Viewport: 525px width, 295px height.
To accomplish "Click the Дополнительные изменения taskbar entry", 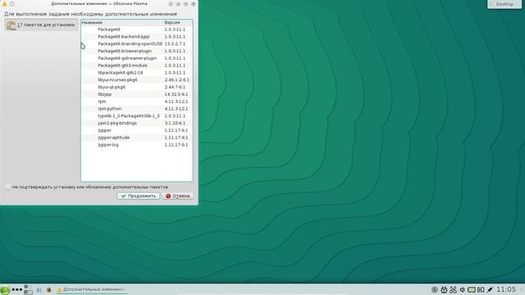I will (x=91, y=289).
